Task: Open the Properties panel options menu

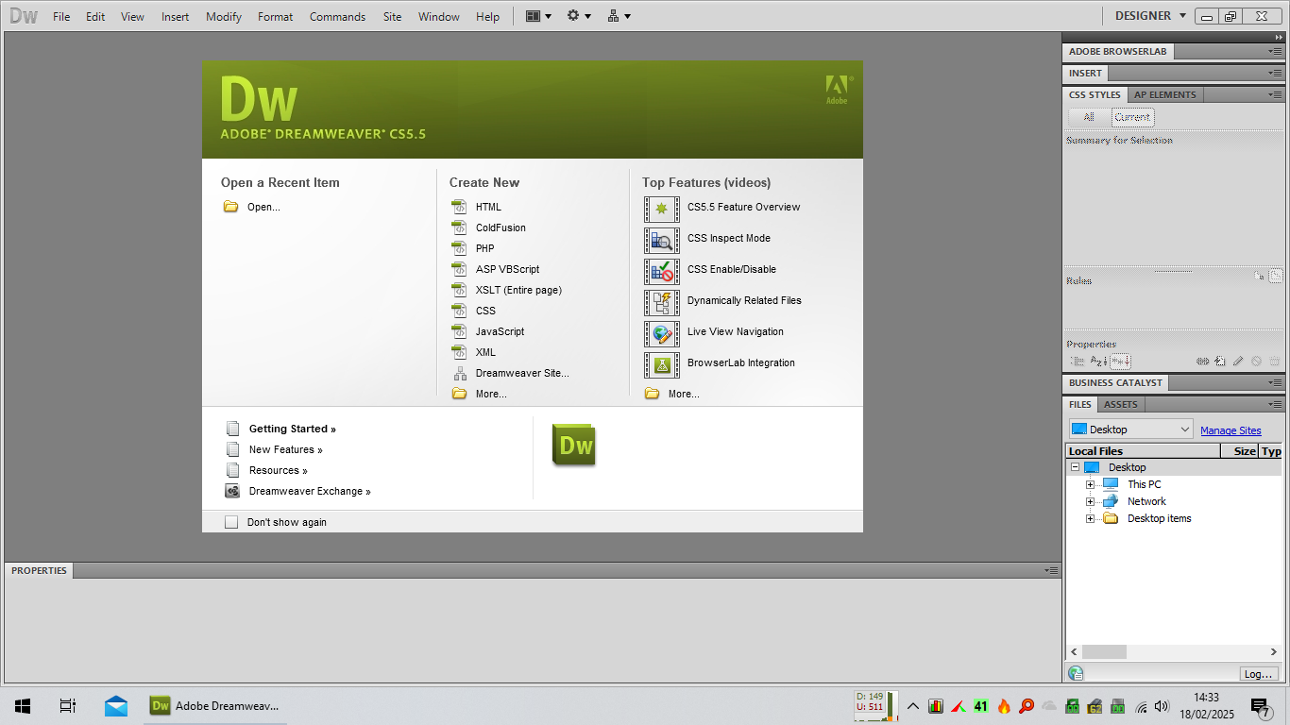Action: point(1052,570)
